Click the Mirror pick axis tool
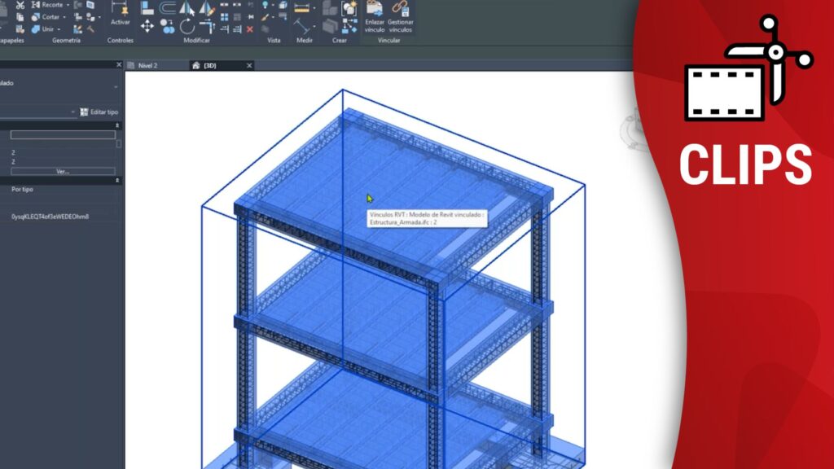The width and height of the screenshot is (834, 469). pyautogui.click(x=187, y=8)
